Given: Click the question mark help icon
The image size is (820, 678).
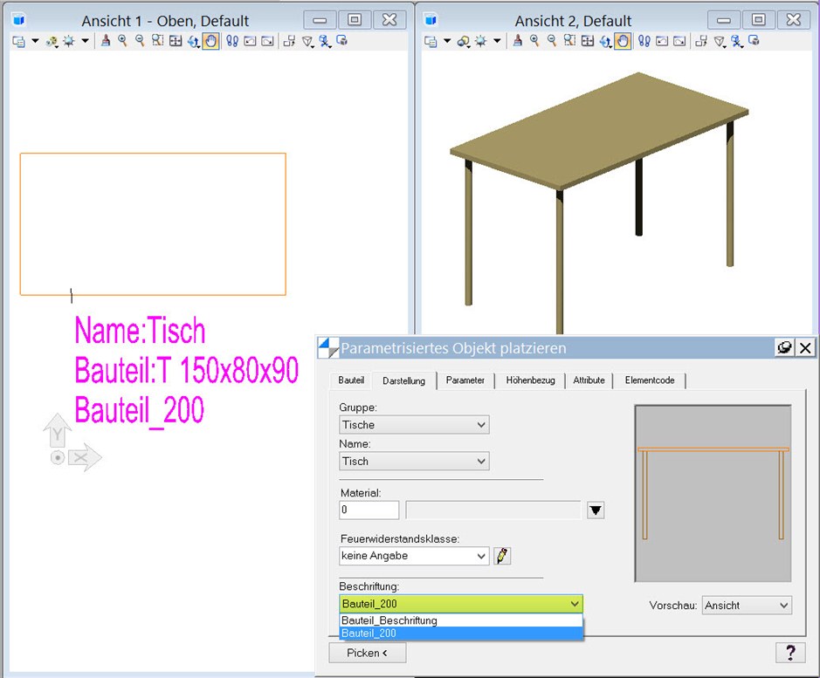Looking at the screenshot, I should coord(789,653).
